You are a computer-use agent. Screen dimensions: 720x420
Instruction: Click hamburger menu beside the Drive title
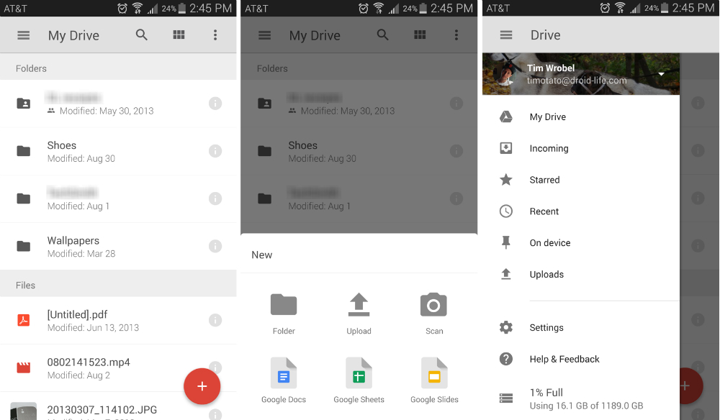pos(506,35)
